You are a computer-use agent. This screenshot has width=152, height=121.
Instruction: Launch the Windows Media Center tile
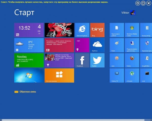[132, 30]
